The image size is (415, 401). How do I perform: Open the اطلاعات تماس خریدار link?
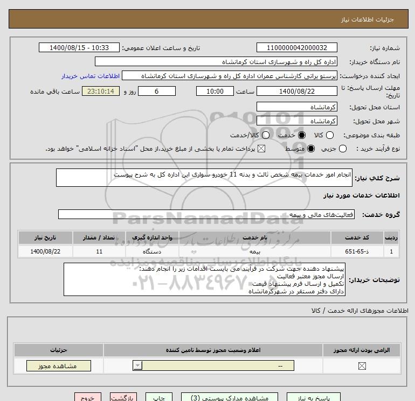91,76
